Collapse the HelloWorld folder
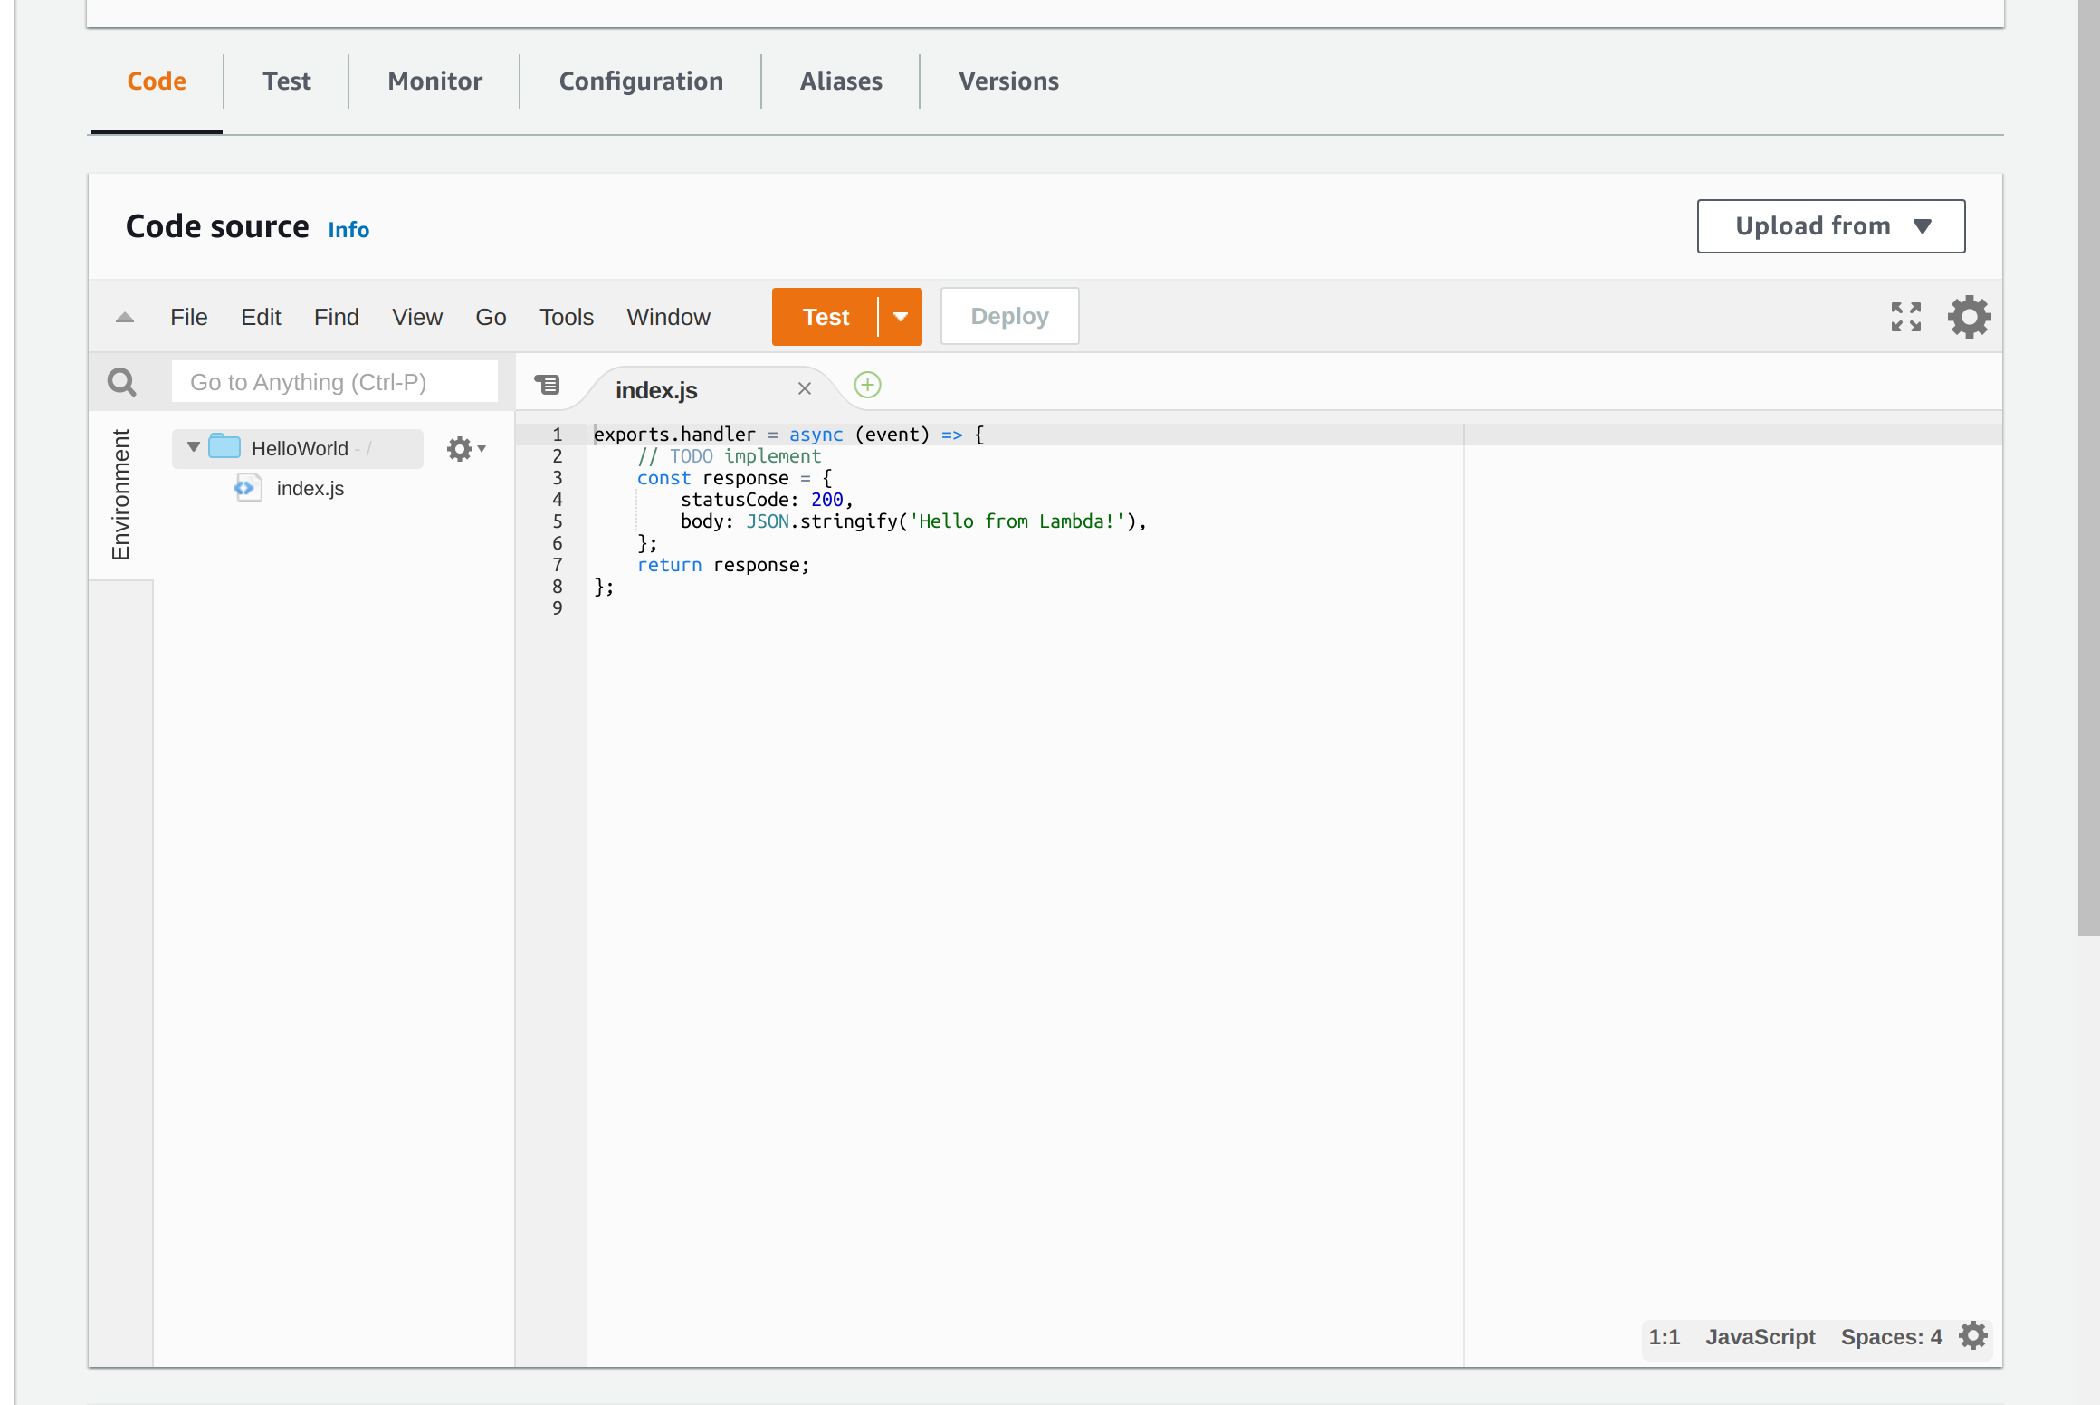 coord(193,447)
